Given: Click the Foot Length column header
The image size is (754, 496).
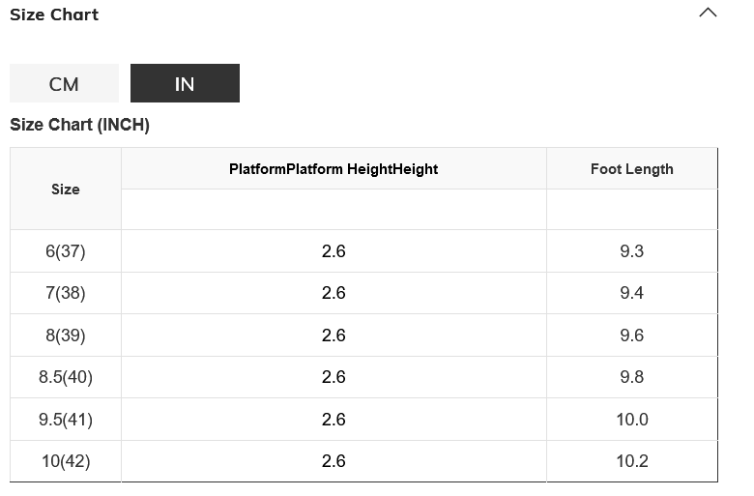Looking at the screenshot, I should [x=631, y=169].
